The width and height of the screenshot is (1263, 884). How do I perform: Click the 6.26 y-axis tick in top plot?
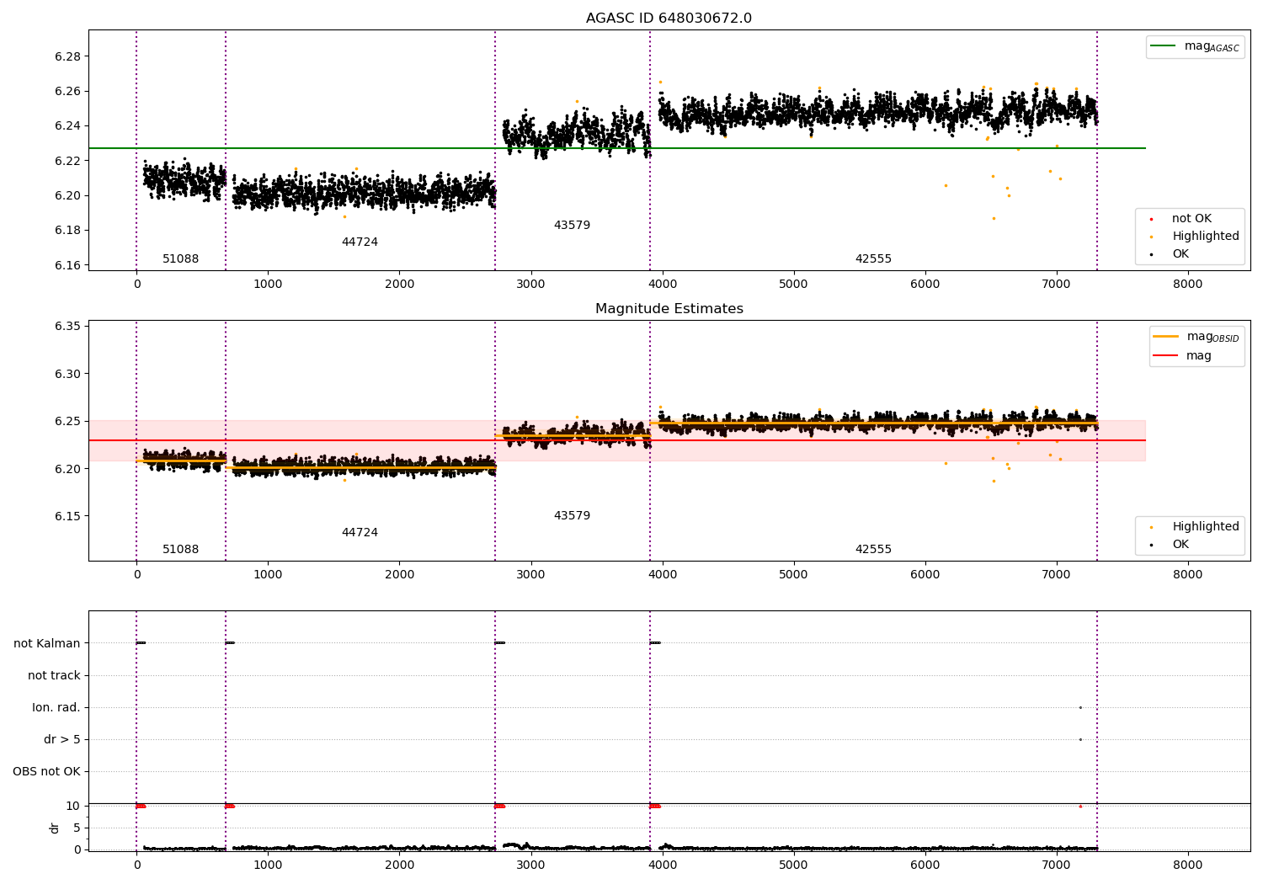(x=67, y=91)
